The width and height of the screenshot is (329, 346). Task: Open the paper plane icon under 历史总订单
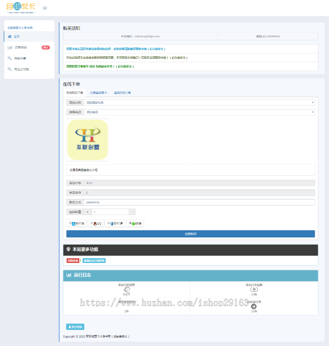(x=254, y=306)
